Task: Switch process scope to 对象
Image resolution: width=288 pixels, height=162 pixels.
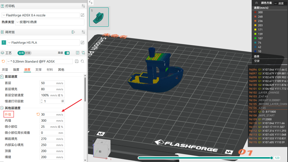Action: (28, 53)
